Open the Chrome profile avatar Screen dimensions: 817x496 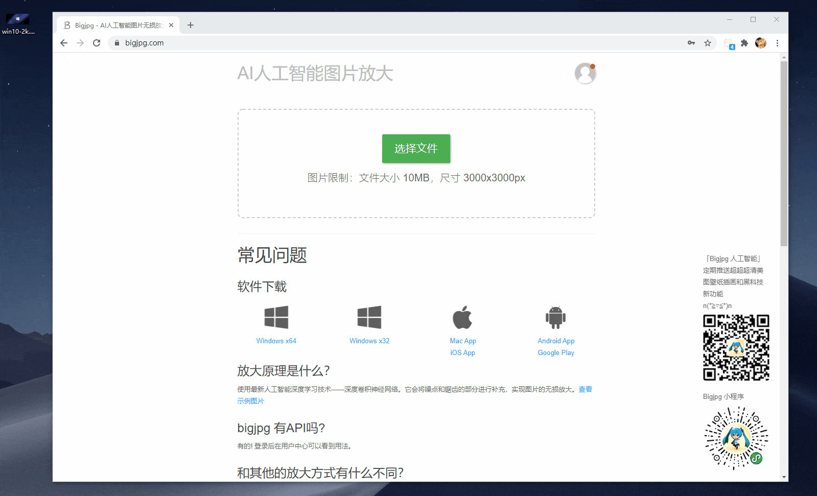(x=761, y=43)
